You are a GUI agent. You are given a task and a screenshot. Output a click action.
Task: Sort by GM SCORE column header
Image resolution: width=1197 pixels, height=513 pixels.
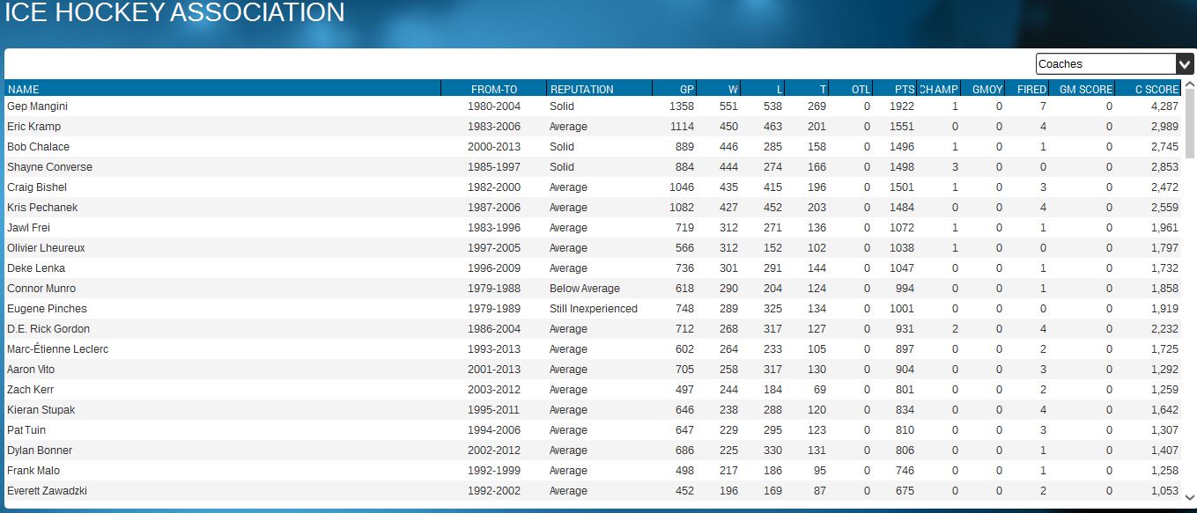pos(1082,89)
